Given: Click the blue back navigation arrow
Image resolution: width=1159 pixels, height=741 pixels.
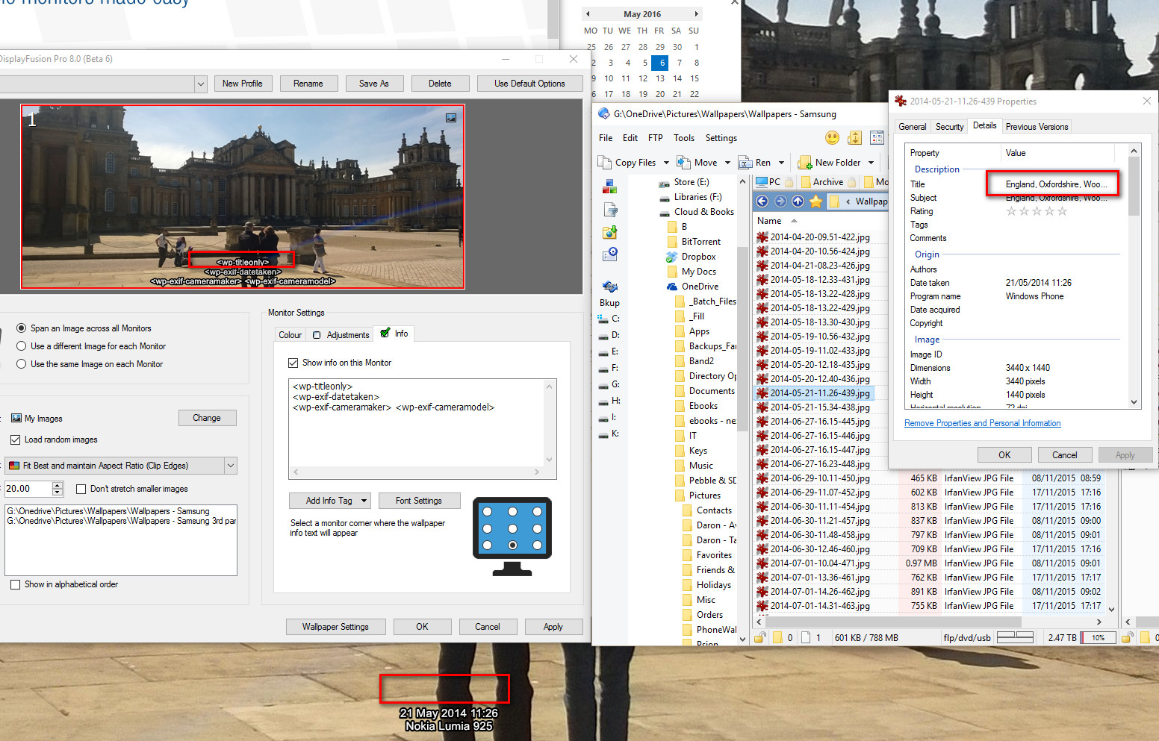Looking at the screenshot, I should [x=762, y=201].
